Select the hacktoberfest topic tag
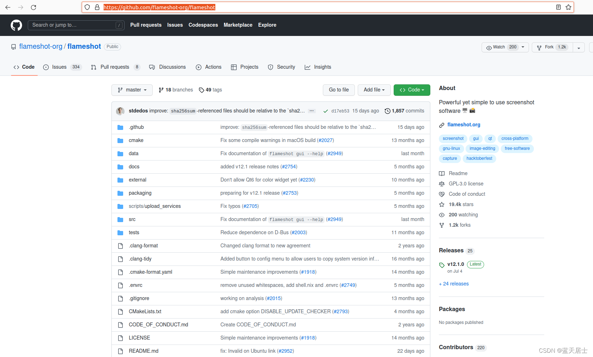The width and height of the screenshot is (593, 357). (x=479, y=159)
